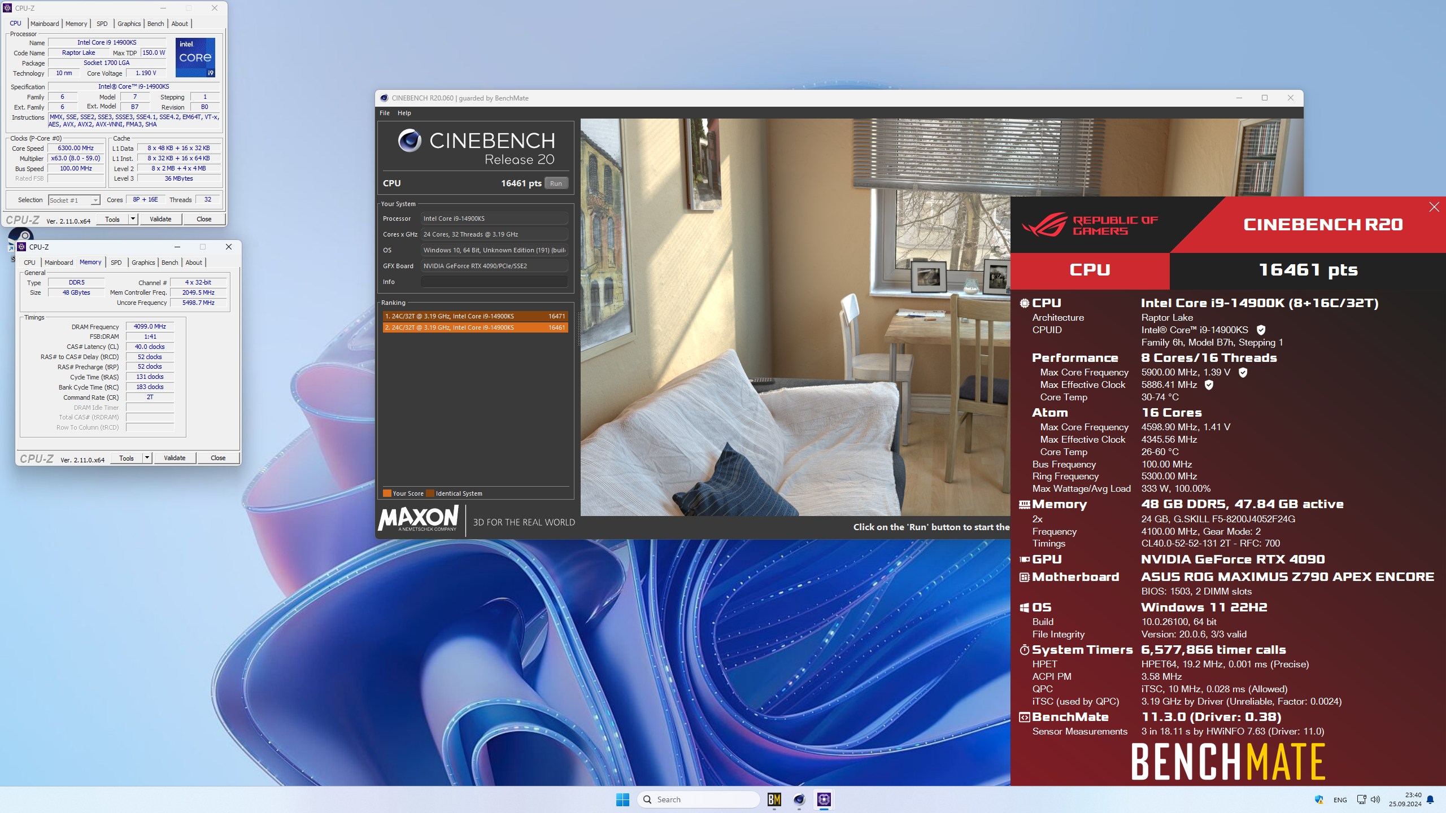This screenshot has width=1446, height=813.
Task: Click the Windows taskbar Search box
Action: [x=699, y=799]
